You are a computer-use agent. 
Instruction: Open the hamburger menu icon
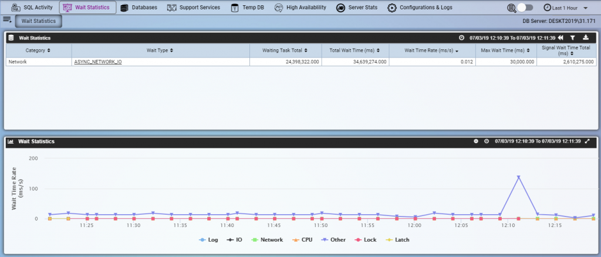pyautogui.click(x=6, y=19)
